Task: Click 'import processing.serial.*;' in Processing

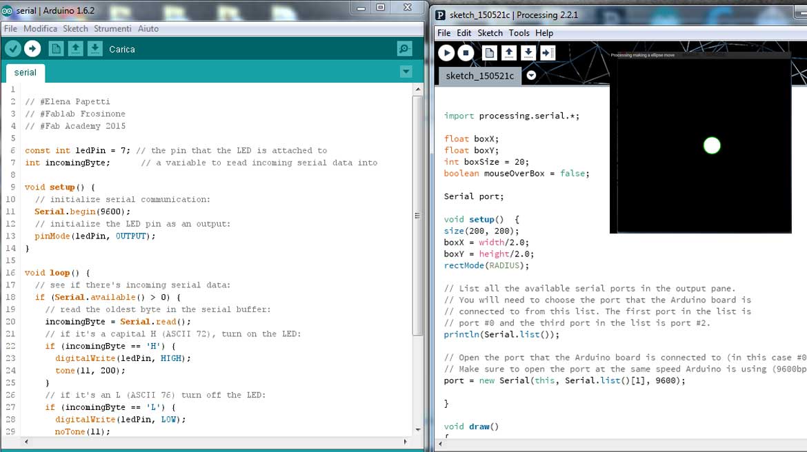Action: pyautogui.click(x=512, y=116)
